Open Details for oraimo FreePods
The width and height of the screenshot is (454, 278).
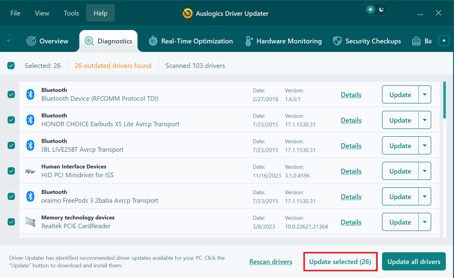[351, 197]
